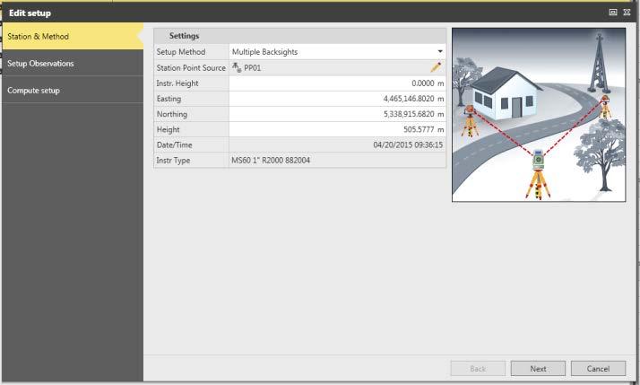The height and width of the screenshot is (385, 640).
Task: Click the Station Point Source label
Action: coord(191,68)
